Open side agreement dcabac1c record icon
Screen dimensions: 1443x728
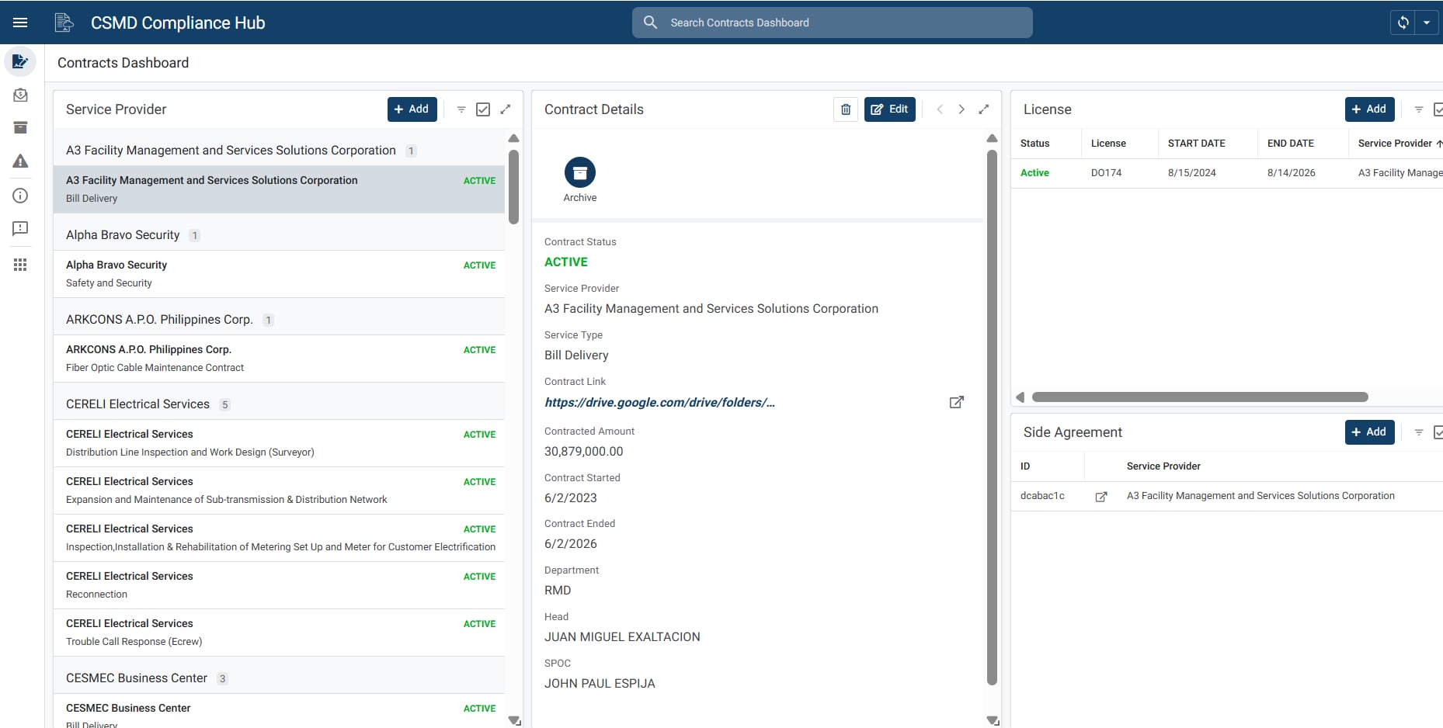[x=1101, y=497]
